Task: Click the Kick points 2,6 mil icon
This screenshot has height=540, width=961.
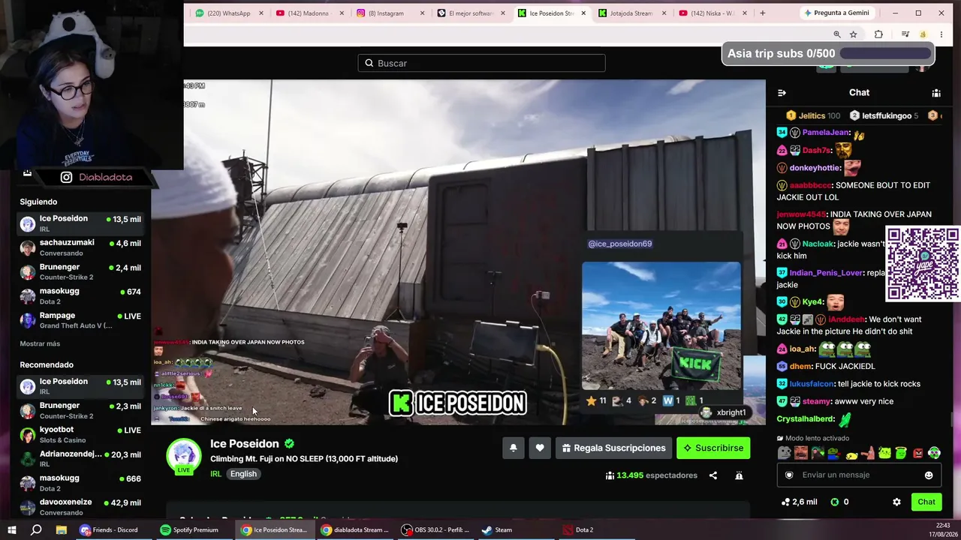Action: 785,502
